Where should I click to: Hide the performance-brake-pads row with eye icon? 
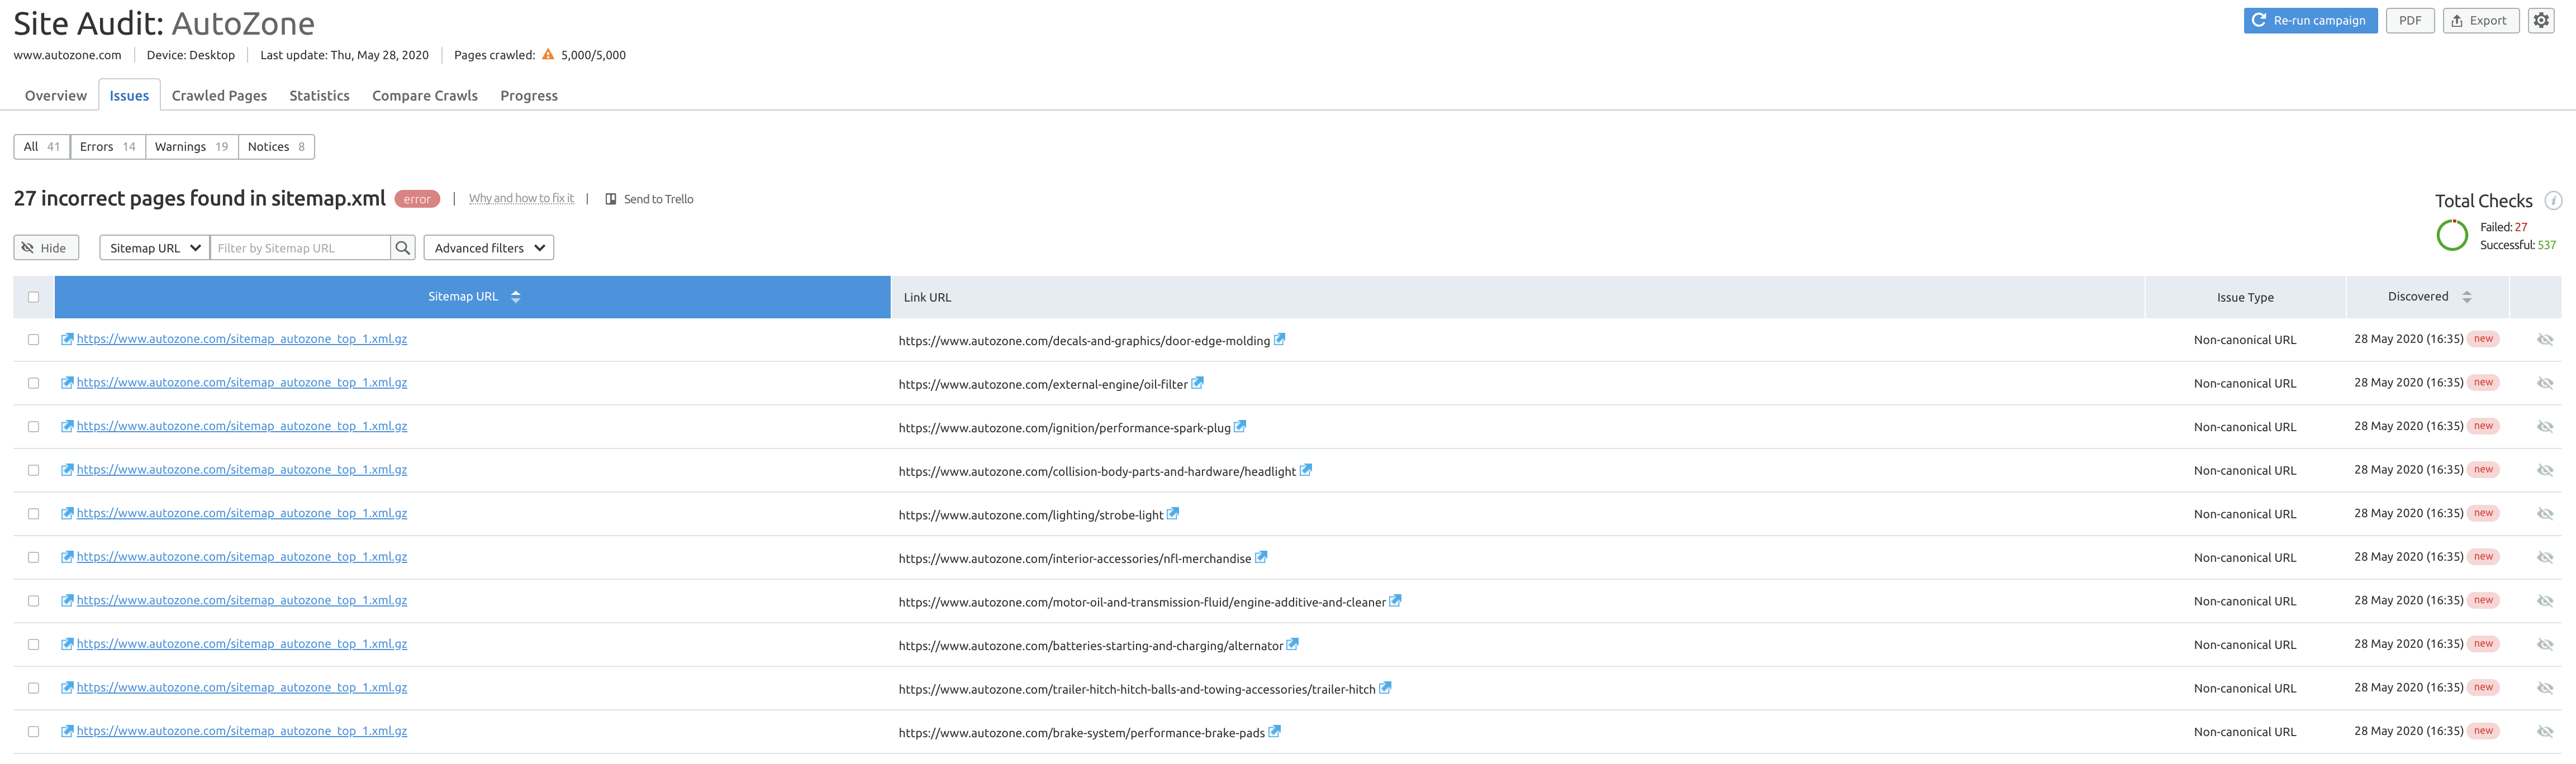[x=2545, y=732]
